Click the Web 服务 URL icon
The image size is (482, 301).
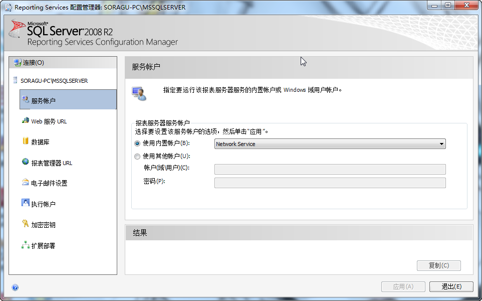26,120
